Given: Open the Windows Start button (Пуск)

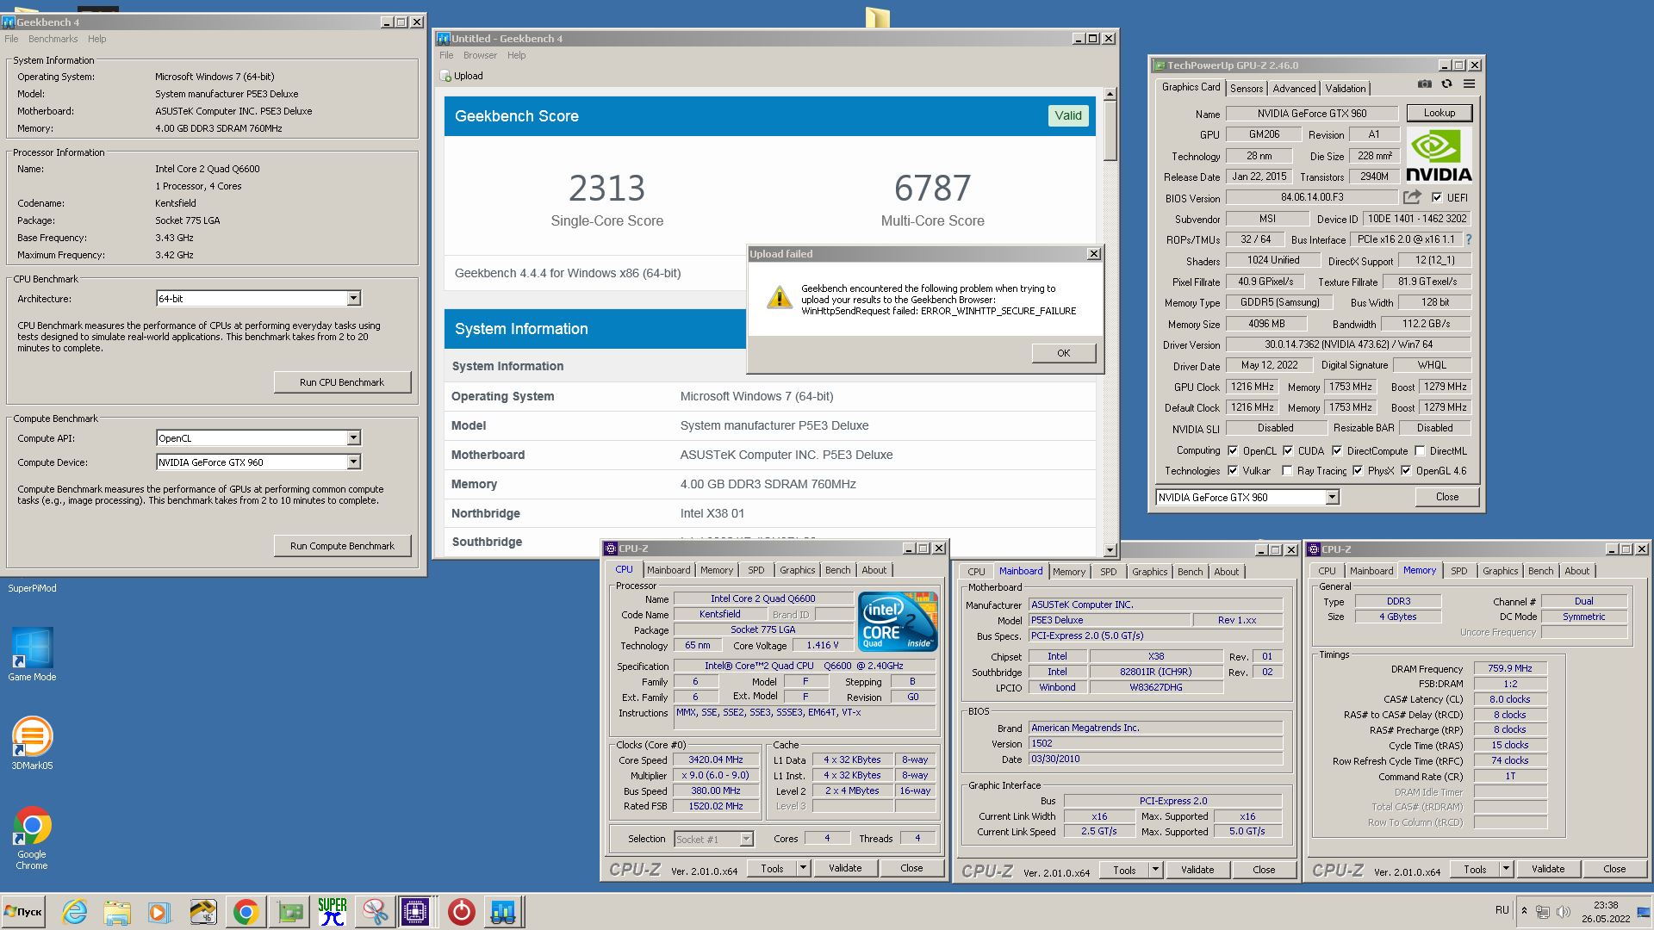Looking at the screenshot, I should 23,912.
